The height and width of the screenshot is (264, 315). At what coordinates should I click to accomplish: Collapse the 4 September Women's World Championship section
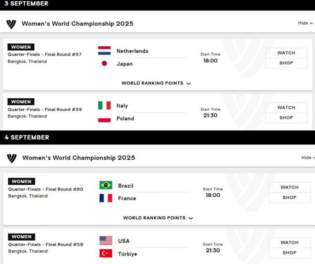pyautogui.click(x=307, y=158)
